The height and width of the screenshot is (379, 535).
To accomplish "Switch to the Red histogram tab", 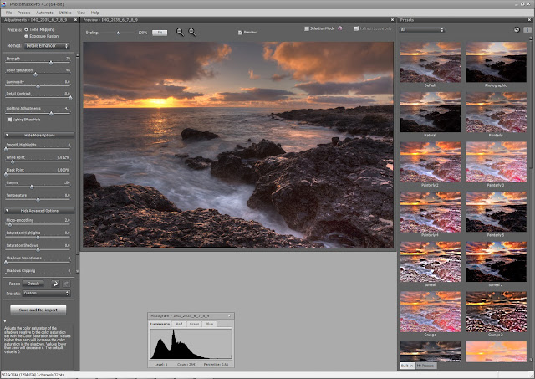I will pos(178,323).
